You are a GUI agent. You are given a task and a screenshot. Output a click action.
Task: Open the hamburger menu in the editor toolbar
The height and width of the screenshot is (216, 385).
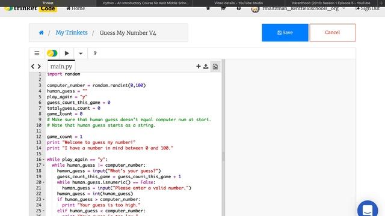click(37, 53)
